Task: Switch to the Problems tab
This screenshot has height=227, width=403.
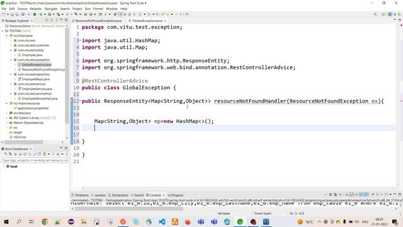Action: click(80, 195)
